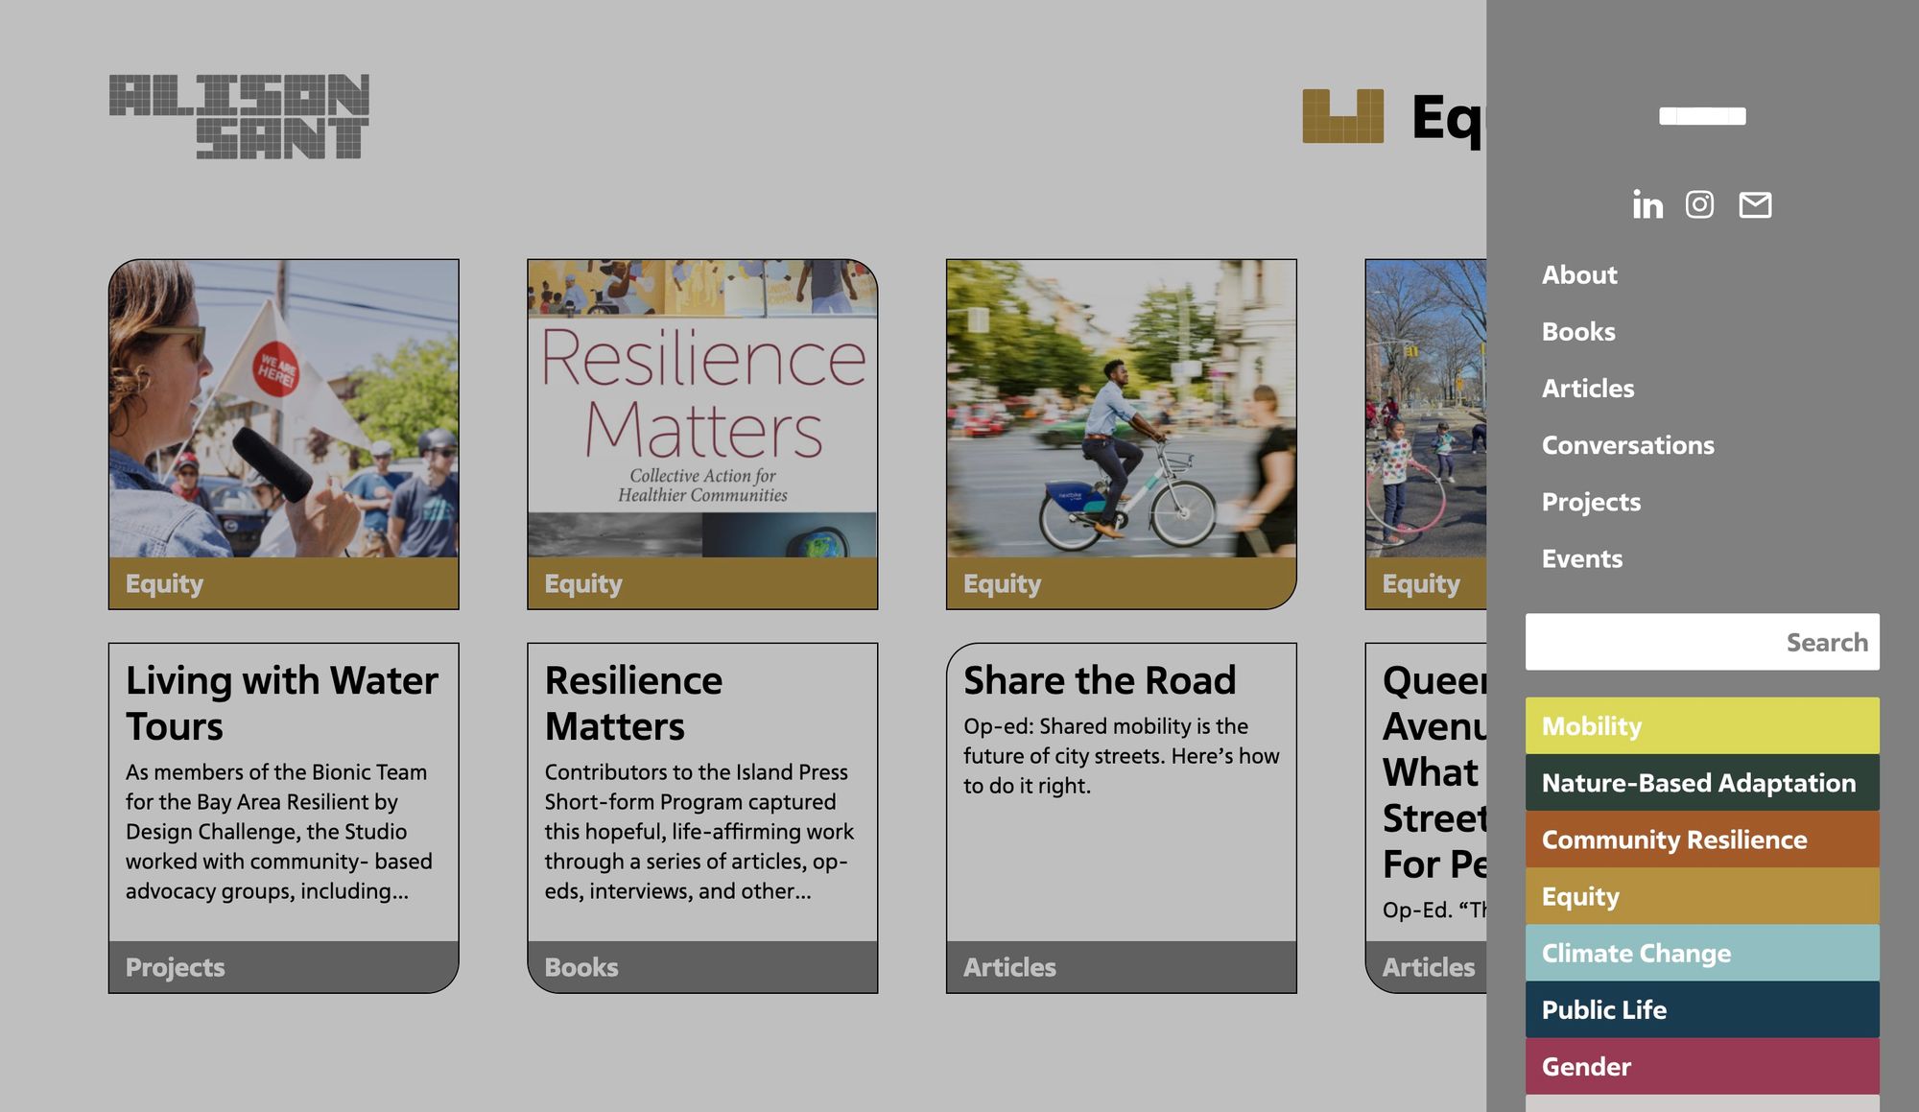The height and width of the screenshot is (1112, 1919).
Task: Click the Alison Sant pixel logo
Action: coord(239,116)
